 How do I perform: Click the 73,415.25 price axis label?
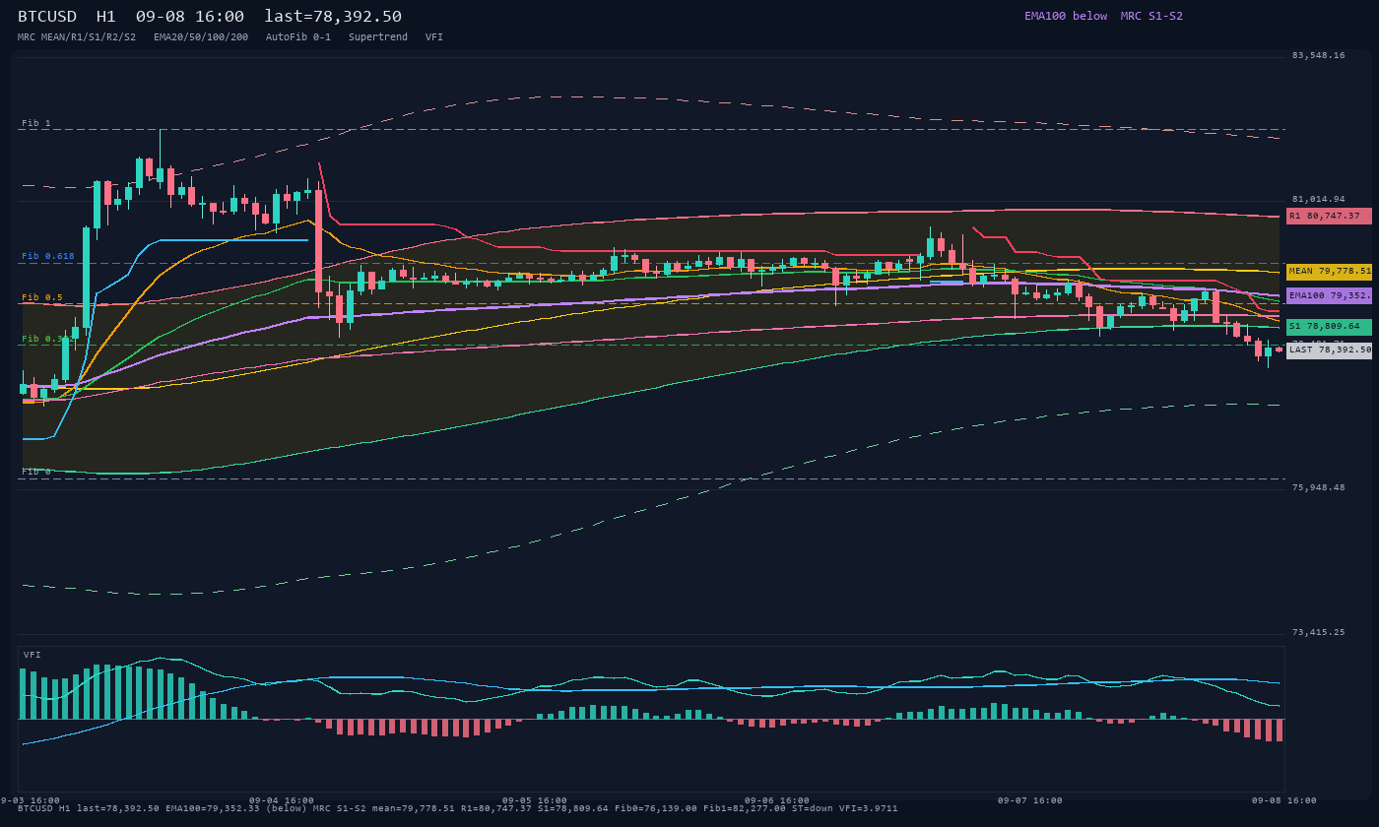click(1318, 632)
